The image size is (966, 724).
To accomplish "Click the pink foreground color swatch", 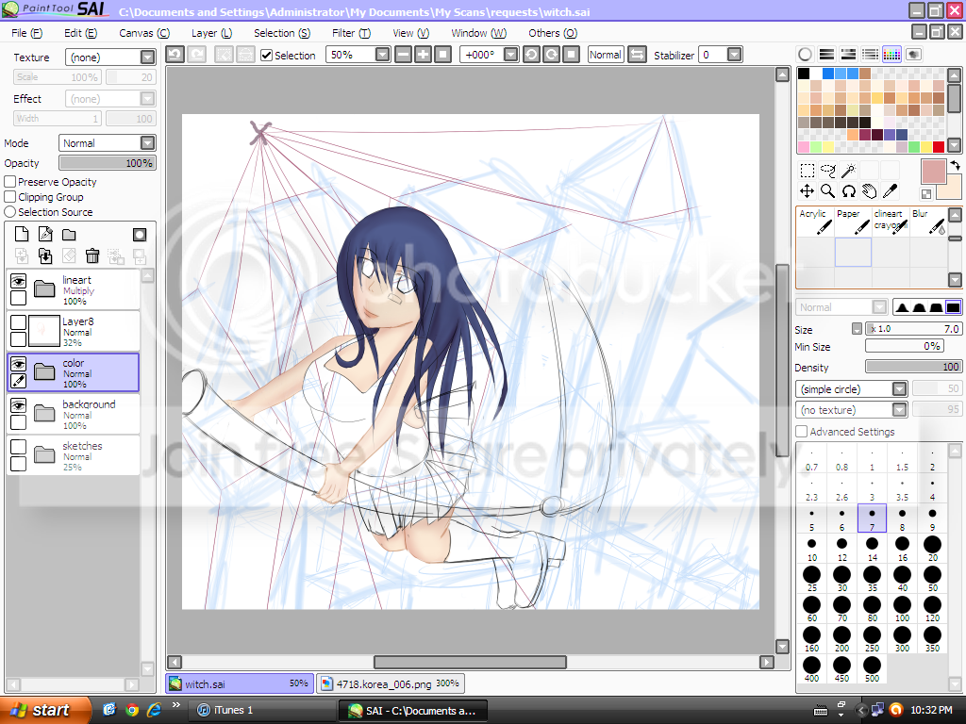I will [x=933, y=171].
